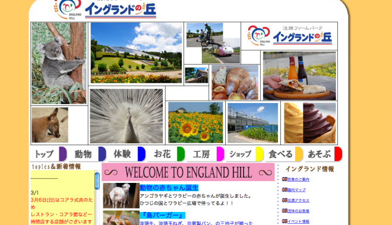Click the small building photo beside the bread
The width and height of the screenshot is (392, 225).
click(197, 75)
